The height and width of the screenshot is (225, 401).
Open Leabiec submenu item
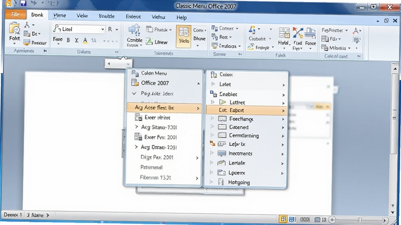pos(247,94)
